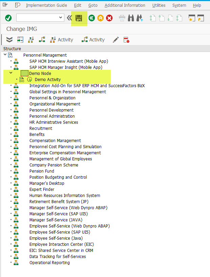Select the Expert Finder node
210x277 pixels.
pyautogui.click(x=42, y=190)
